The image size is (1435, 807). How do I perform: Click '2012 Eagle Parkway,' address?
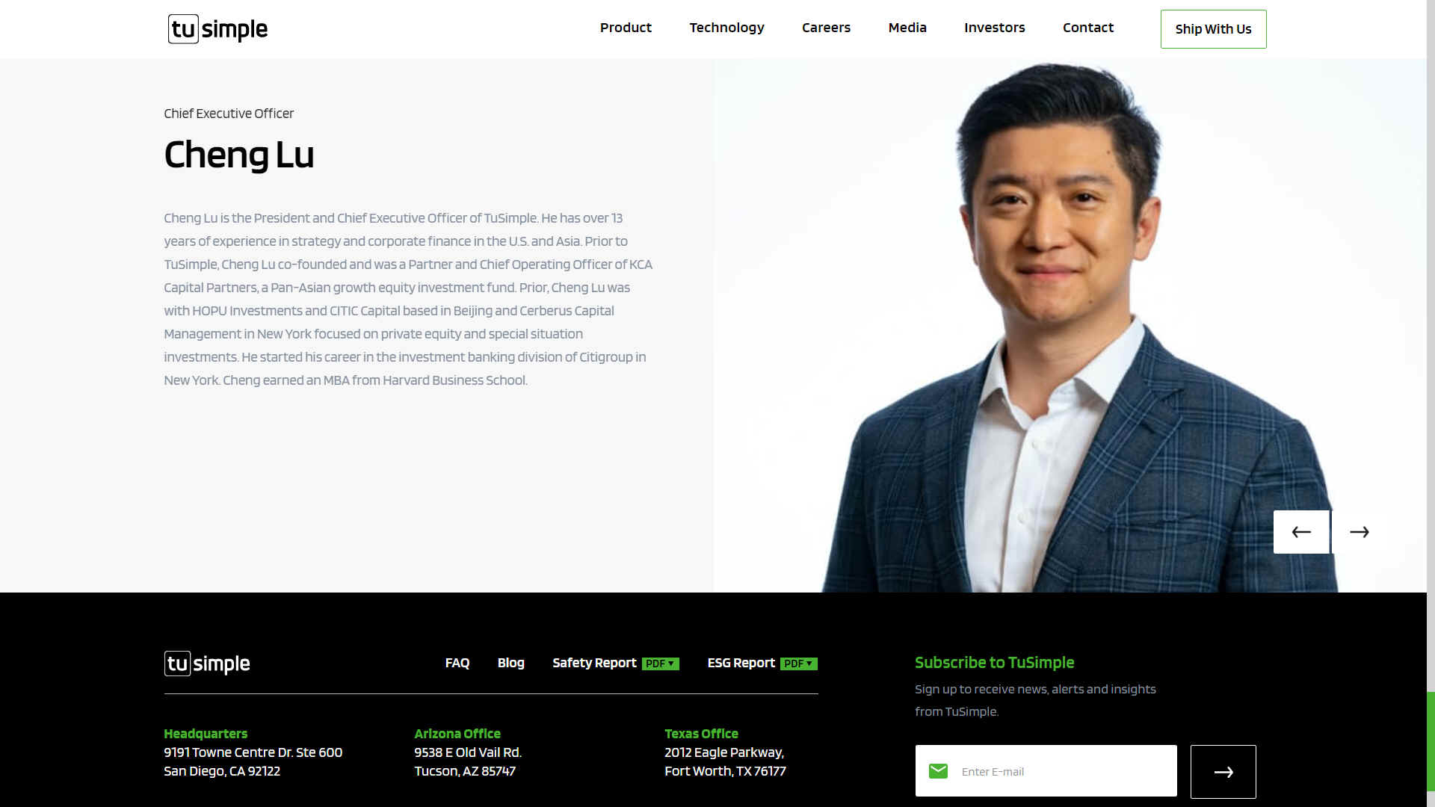[x=724, y=752]
